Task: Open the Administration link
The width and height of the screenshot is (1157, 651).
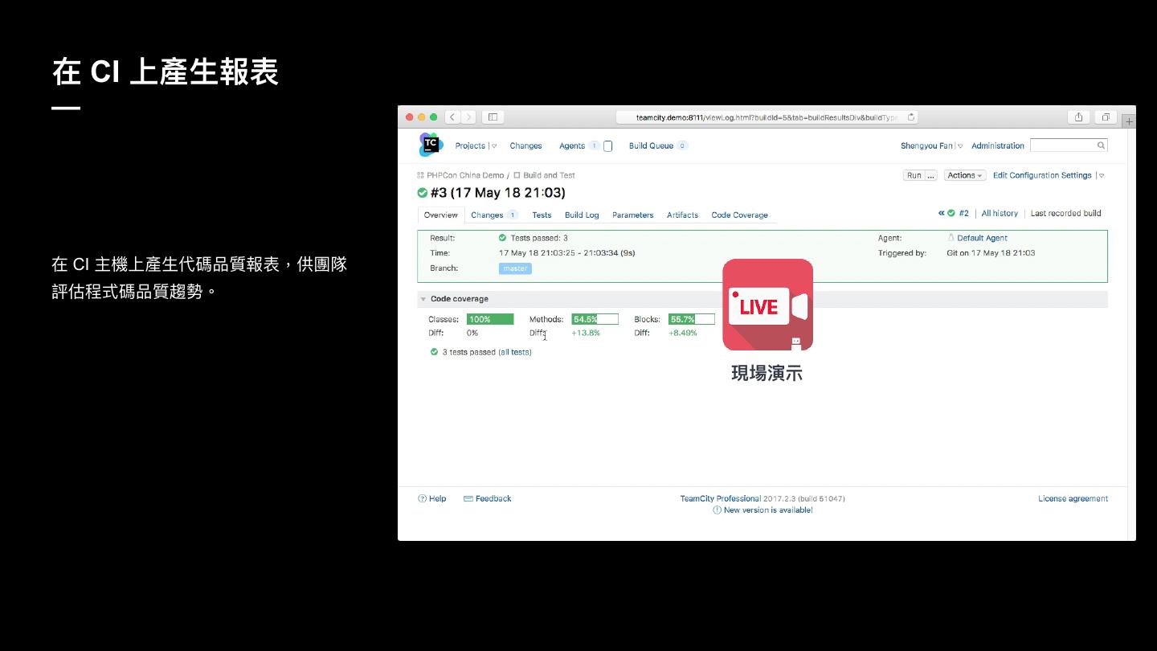Action: tap(998, 146)
